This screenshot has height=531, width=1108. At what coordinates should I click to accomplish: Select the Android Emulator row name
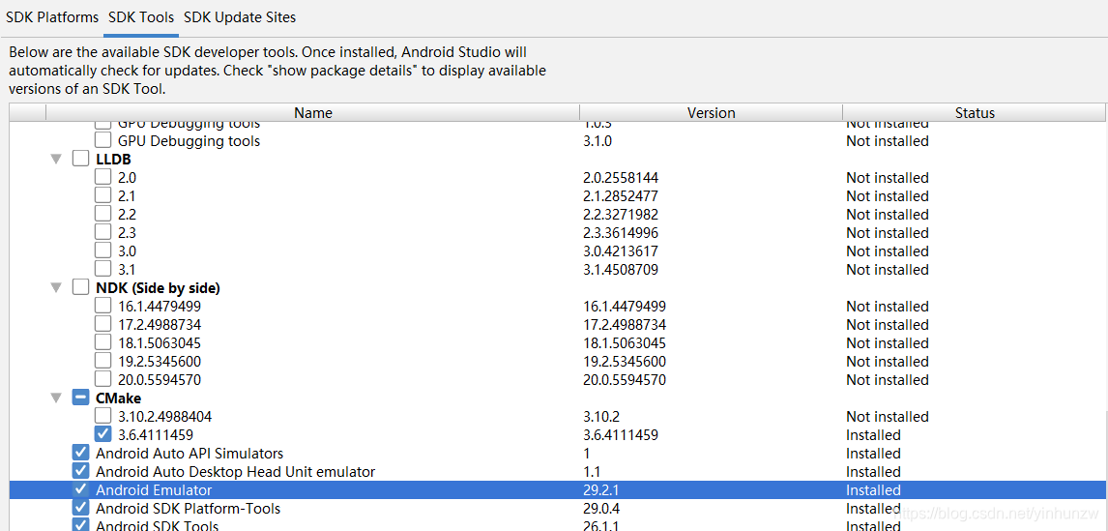pos(154,490)
